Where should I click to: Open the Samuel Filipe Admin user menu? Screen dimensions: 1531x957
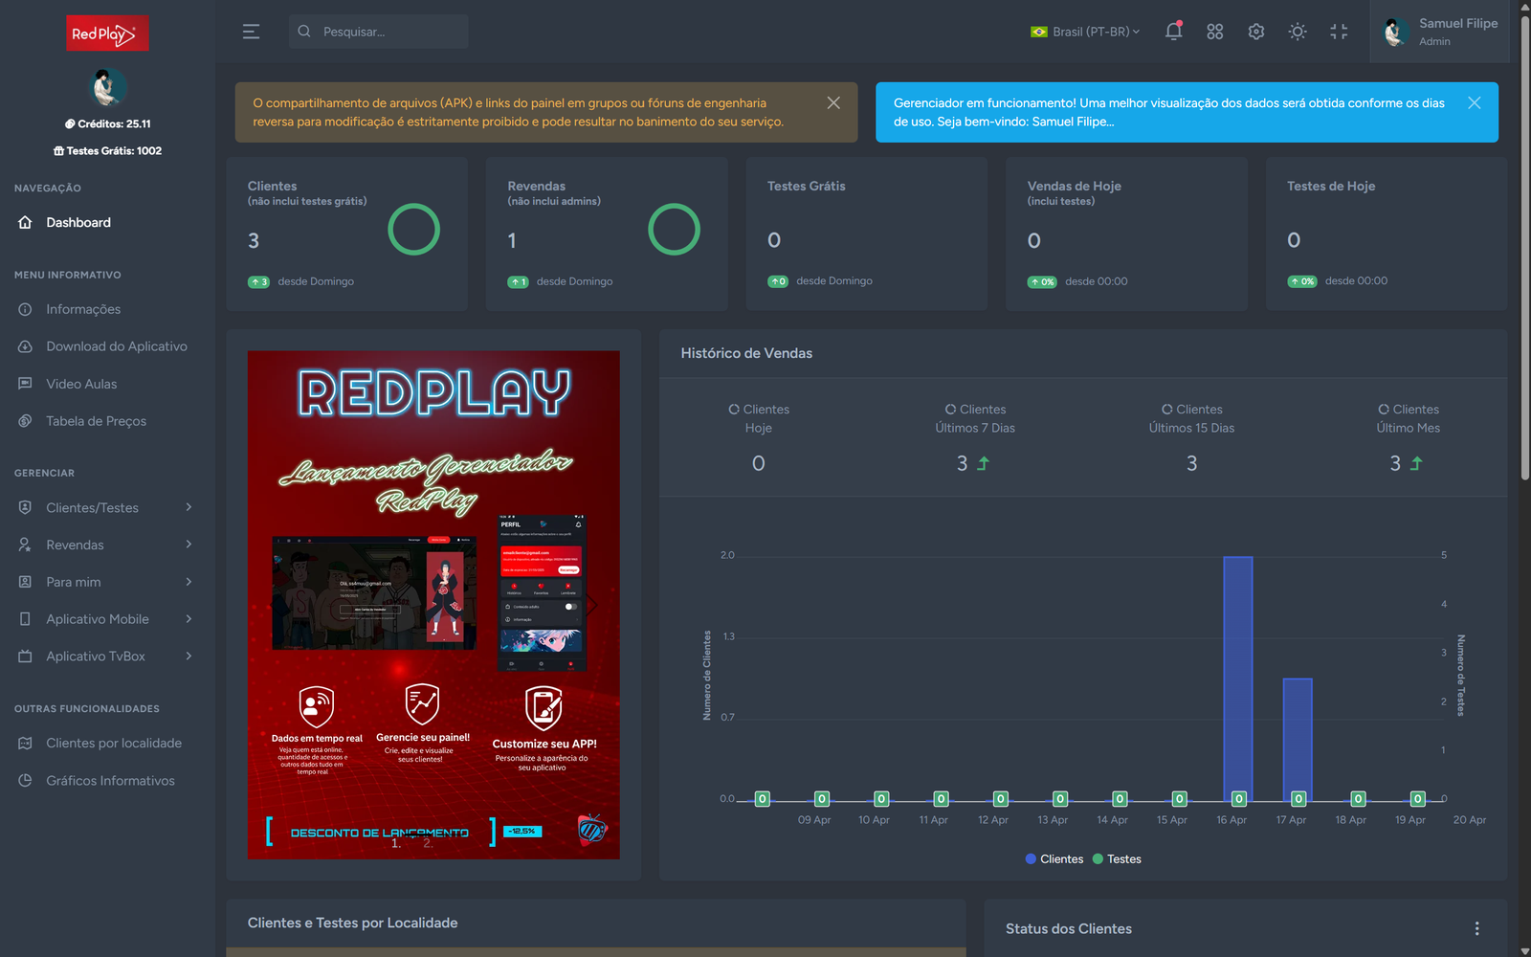(x=1440, y=32)
